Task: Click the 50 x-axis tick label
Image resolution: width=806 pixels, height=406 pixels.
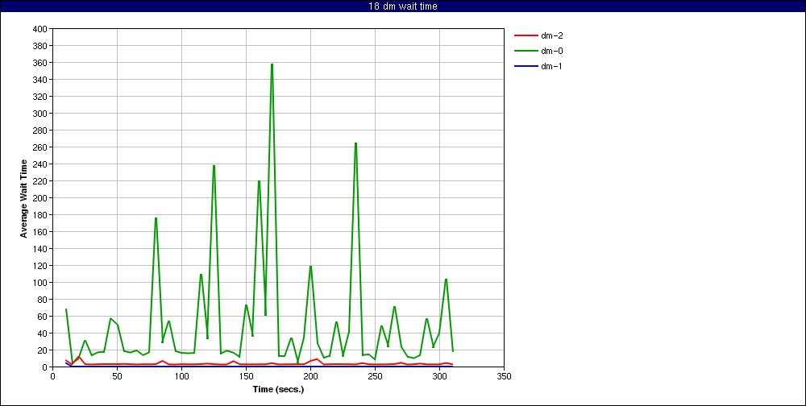Action: (117, 375)
